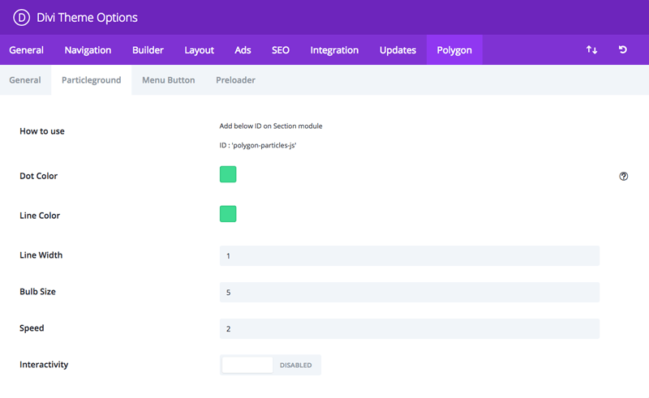Select the Ads tab
Image resolution: width=649 pixels, height=398 pixels.
(243, 50)
